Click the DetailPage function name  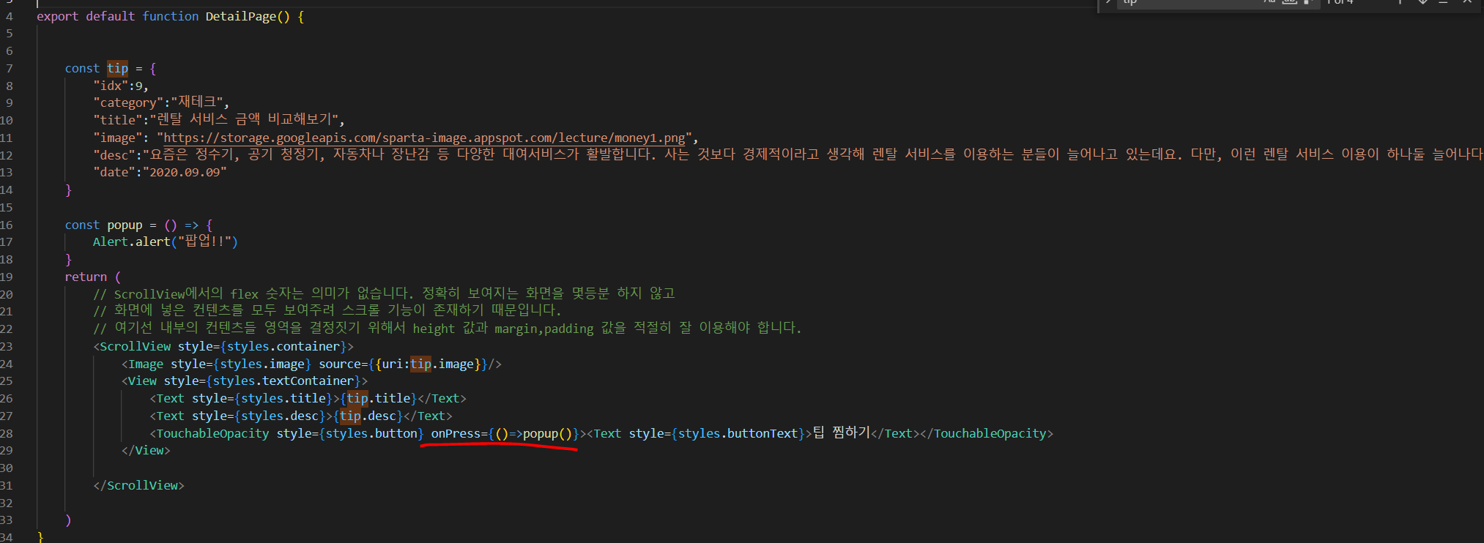pyautogui.click(x=240, y=16)
